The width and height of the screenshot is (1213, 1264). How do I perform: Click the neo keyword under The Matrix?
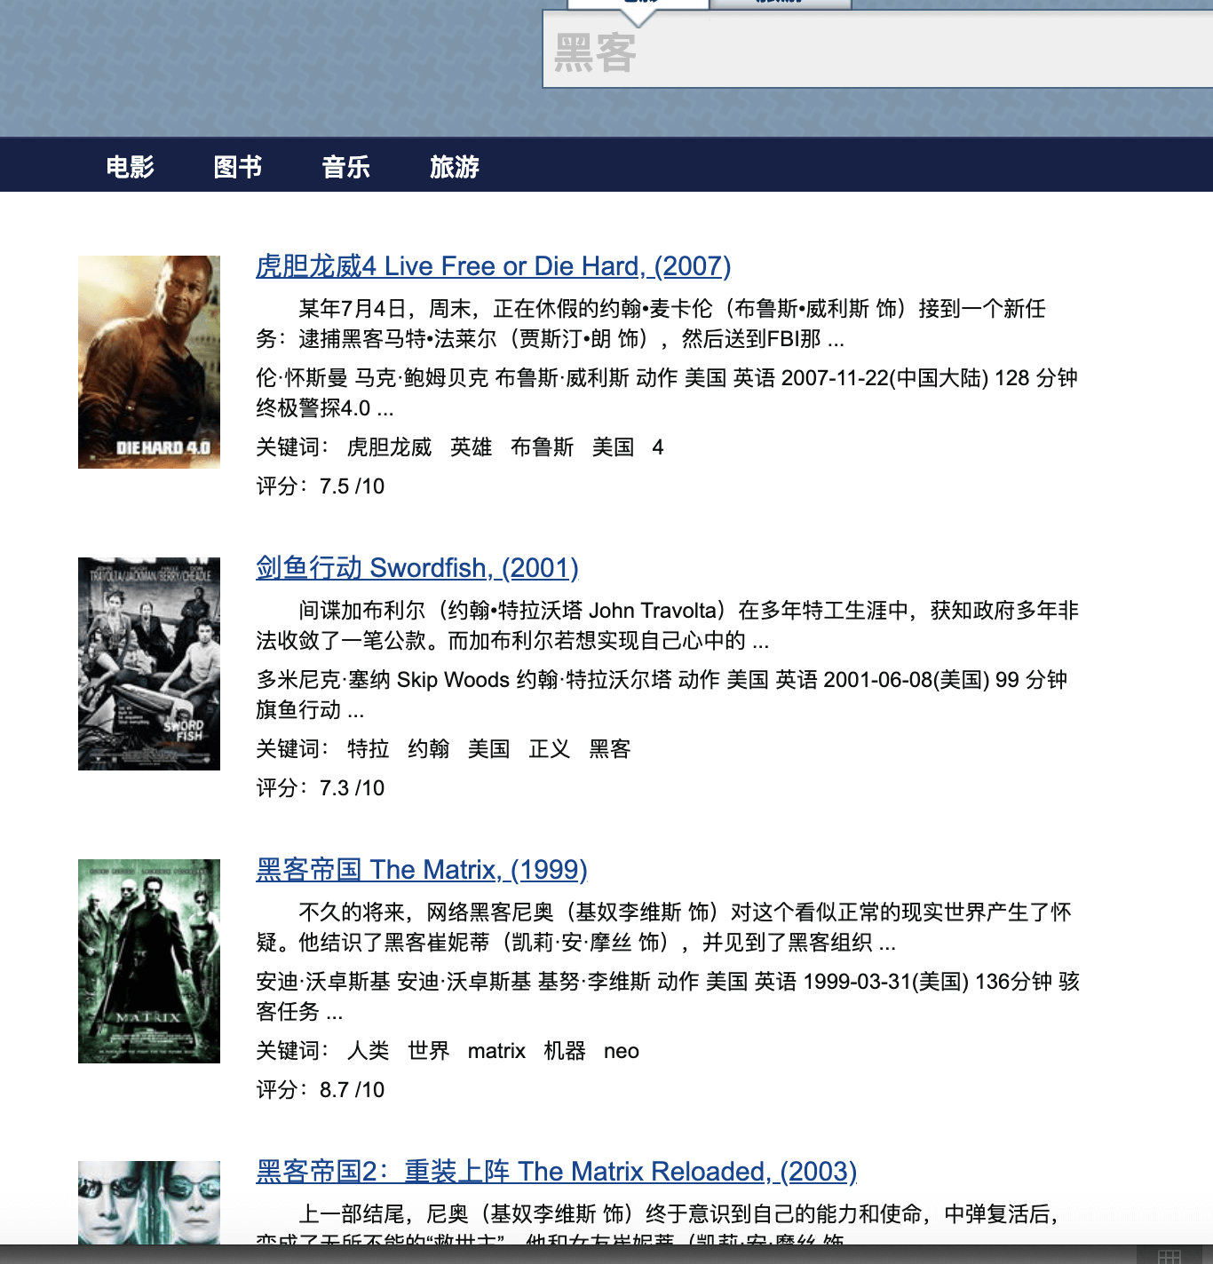(x=621, y=1051)
